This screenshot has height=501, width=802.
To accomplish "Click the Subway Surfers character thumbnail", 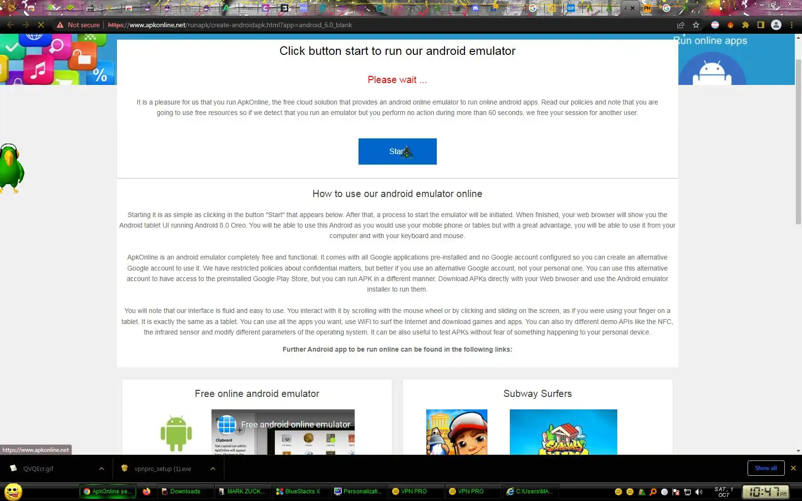I will [x=457, y=432].
